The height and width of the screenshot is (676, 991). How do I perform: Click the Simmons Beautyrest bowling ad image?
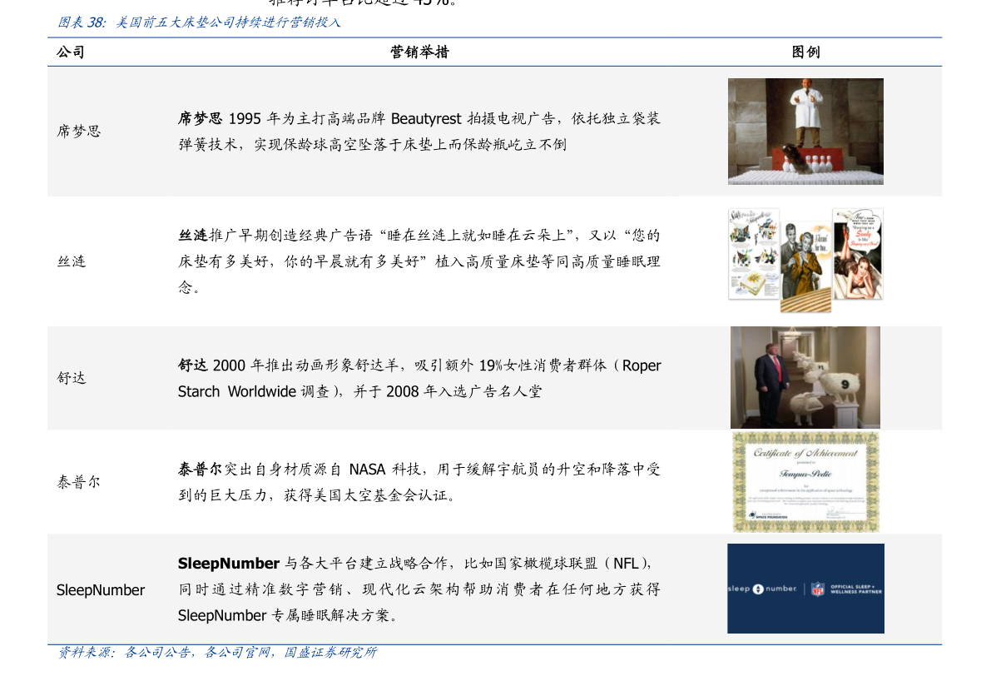(x=805, y=132)
